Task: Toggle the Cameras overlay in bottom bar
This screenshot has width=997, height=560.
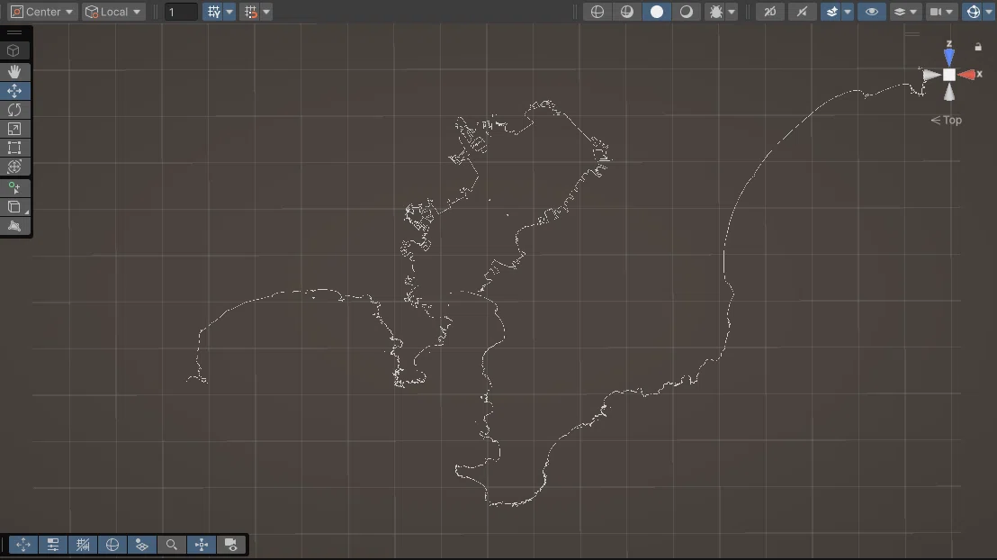Action: pyautogui.click(x=231, y=545)
